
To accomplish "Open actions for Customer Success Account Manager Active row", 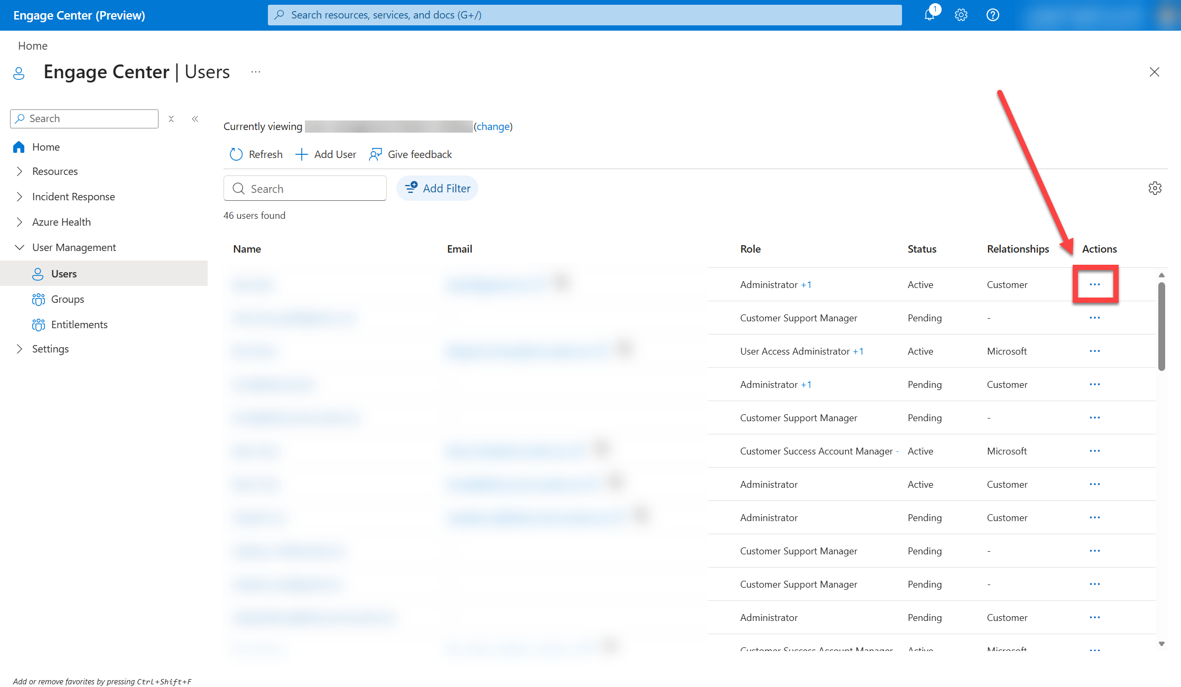I will coord(1094,451).
